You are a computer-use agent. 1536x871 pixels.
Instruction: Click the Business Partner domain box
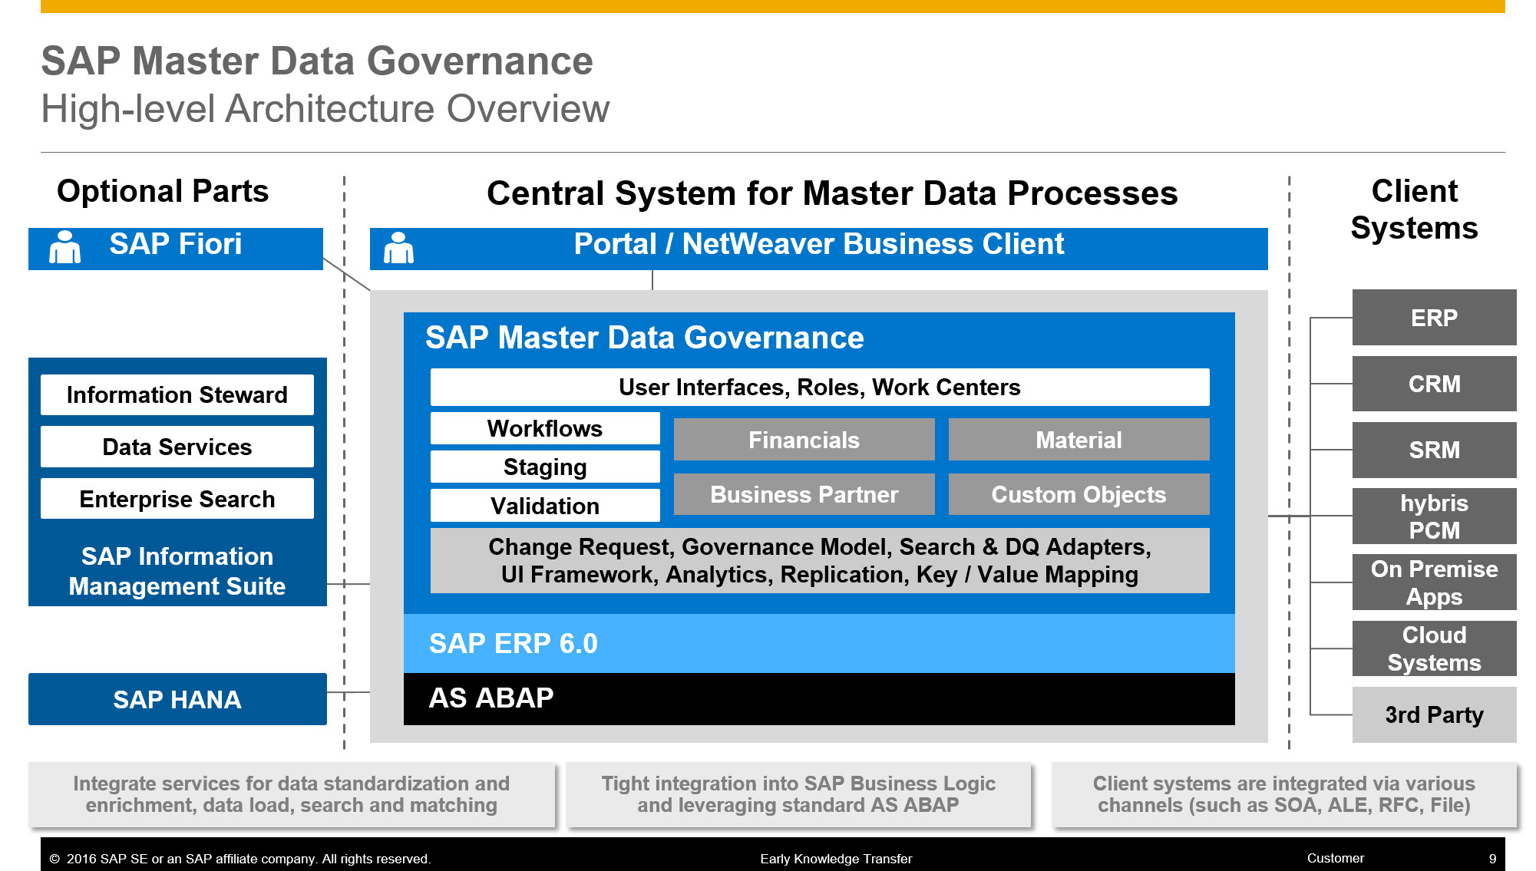pos(804,494)
